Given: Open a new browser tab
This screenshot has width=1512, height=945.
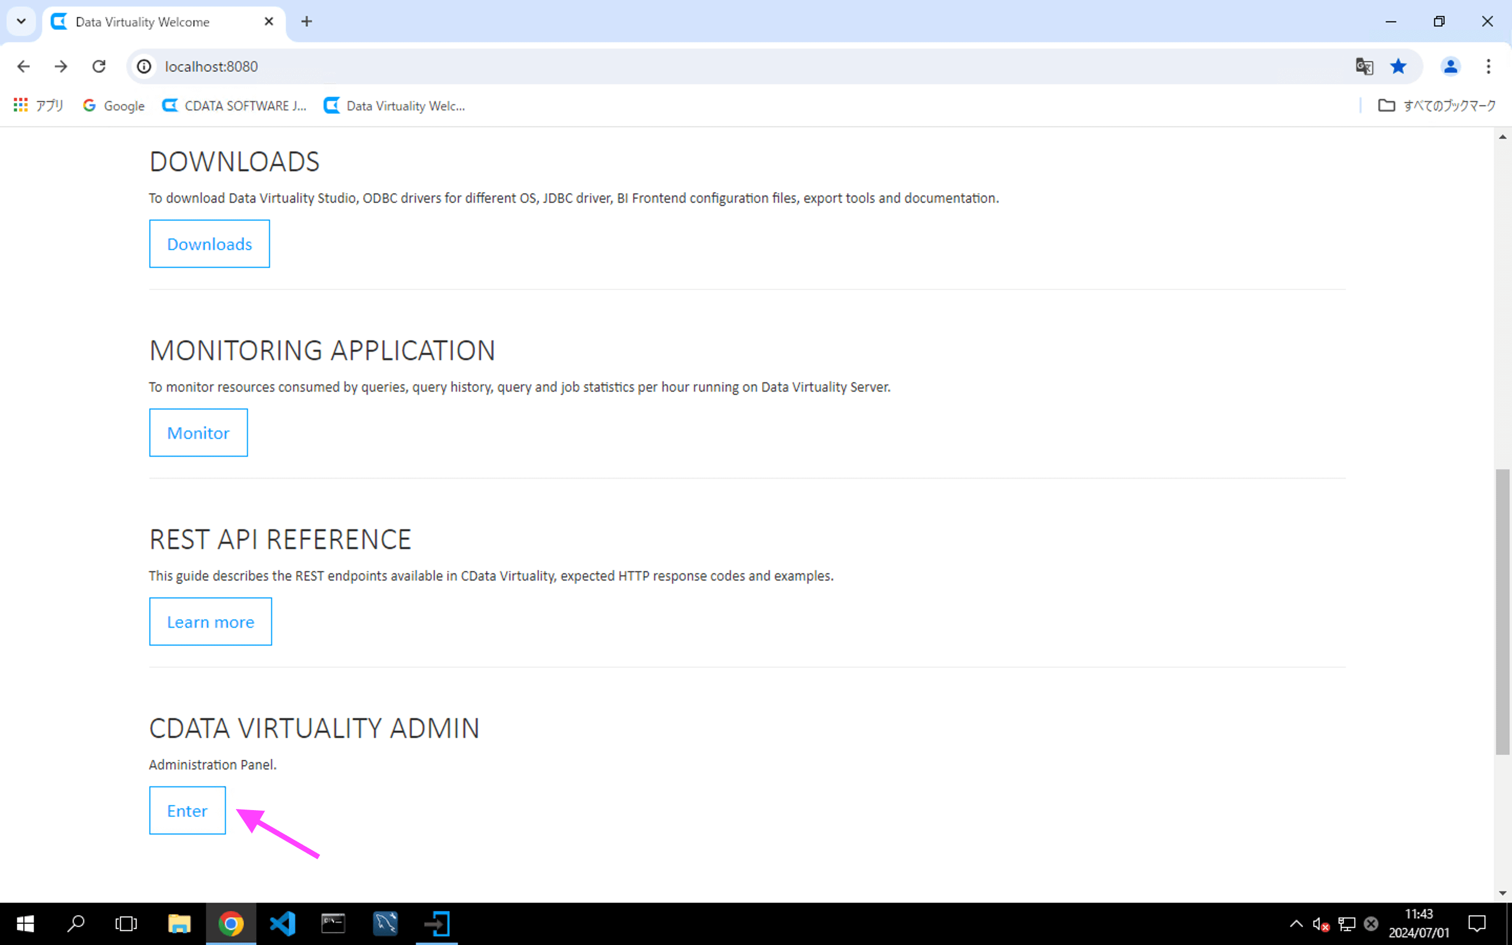Looking at the screenshot, I should [306, 22].
